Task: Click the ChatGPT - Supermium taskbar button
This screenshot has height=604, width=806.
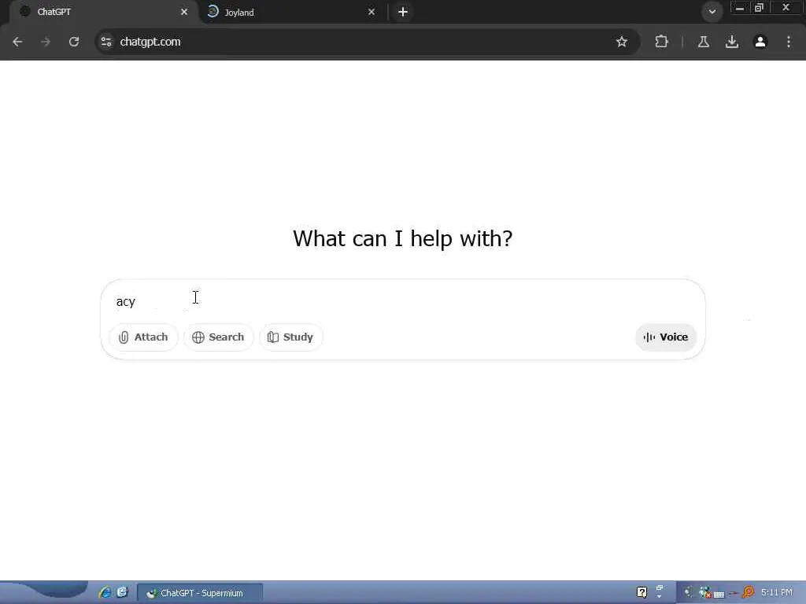Action: click(200, 593)
